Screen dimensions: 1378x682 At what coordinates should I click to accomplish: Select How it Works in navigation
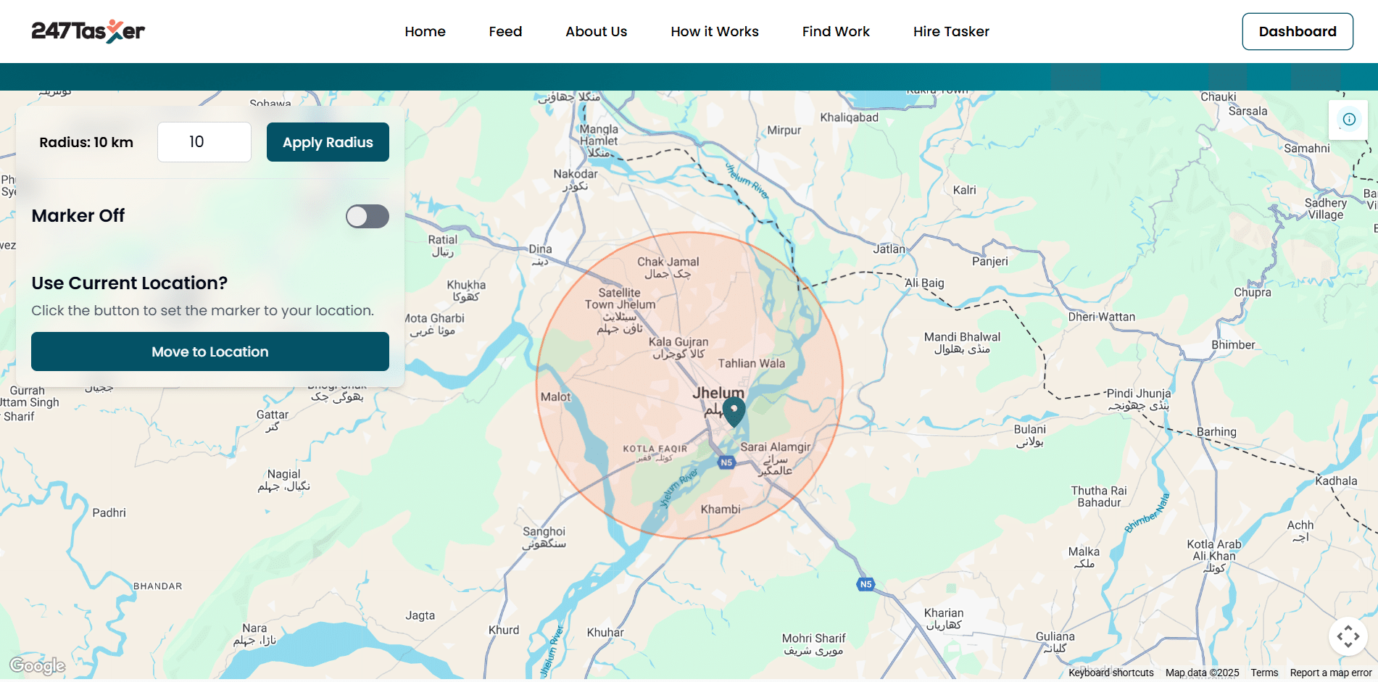(x=714, y=31)
